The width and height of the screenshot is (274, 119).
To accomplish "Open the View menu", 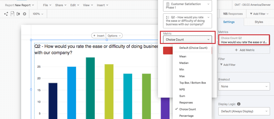I will 88,5.
